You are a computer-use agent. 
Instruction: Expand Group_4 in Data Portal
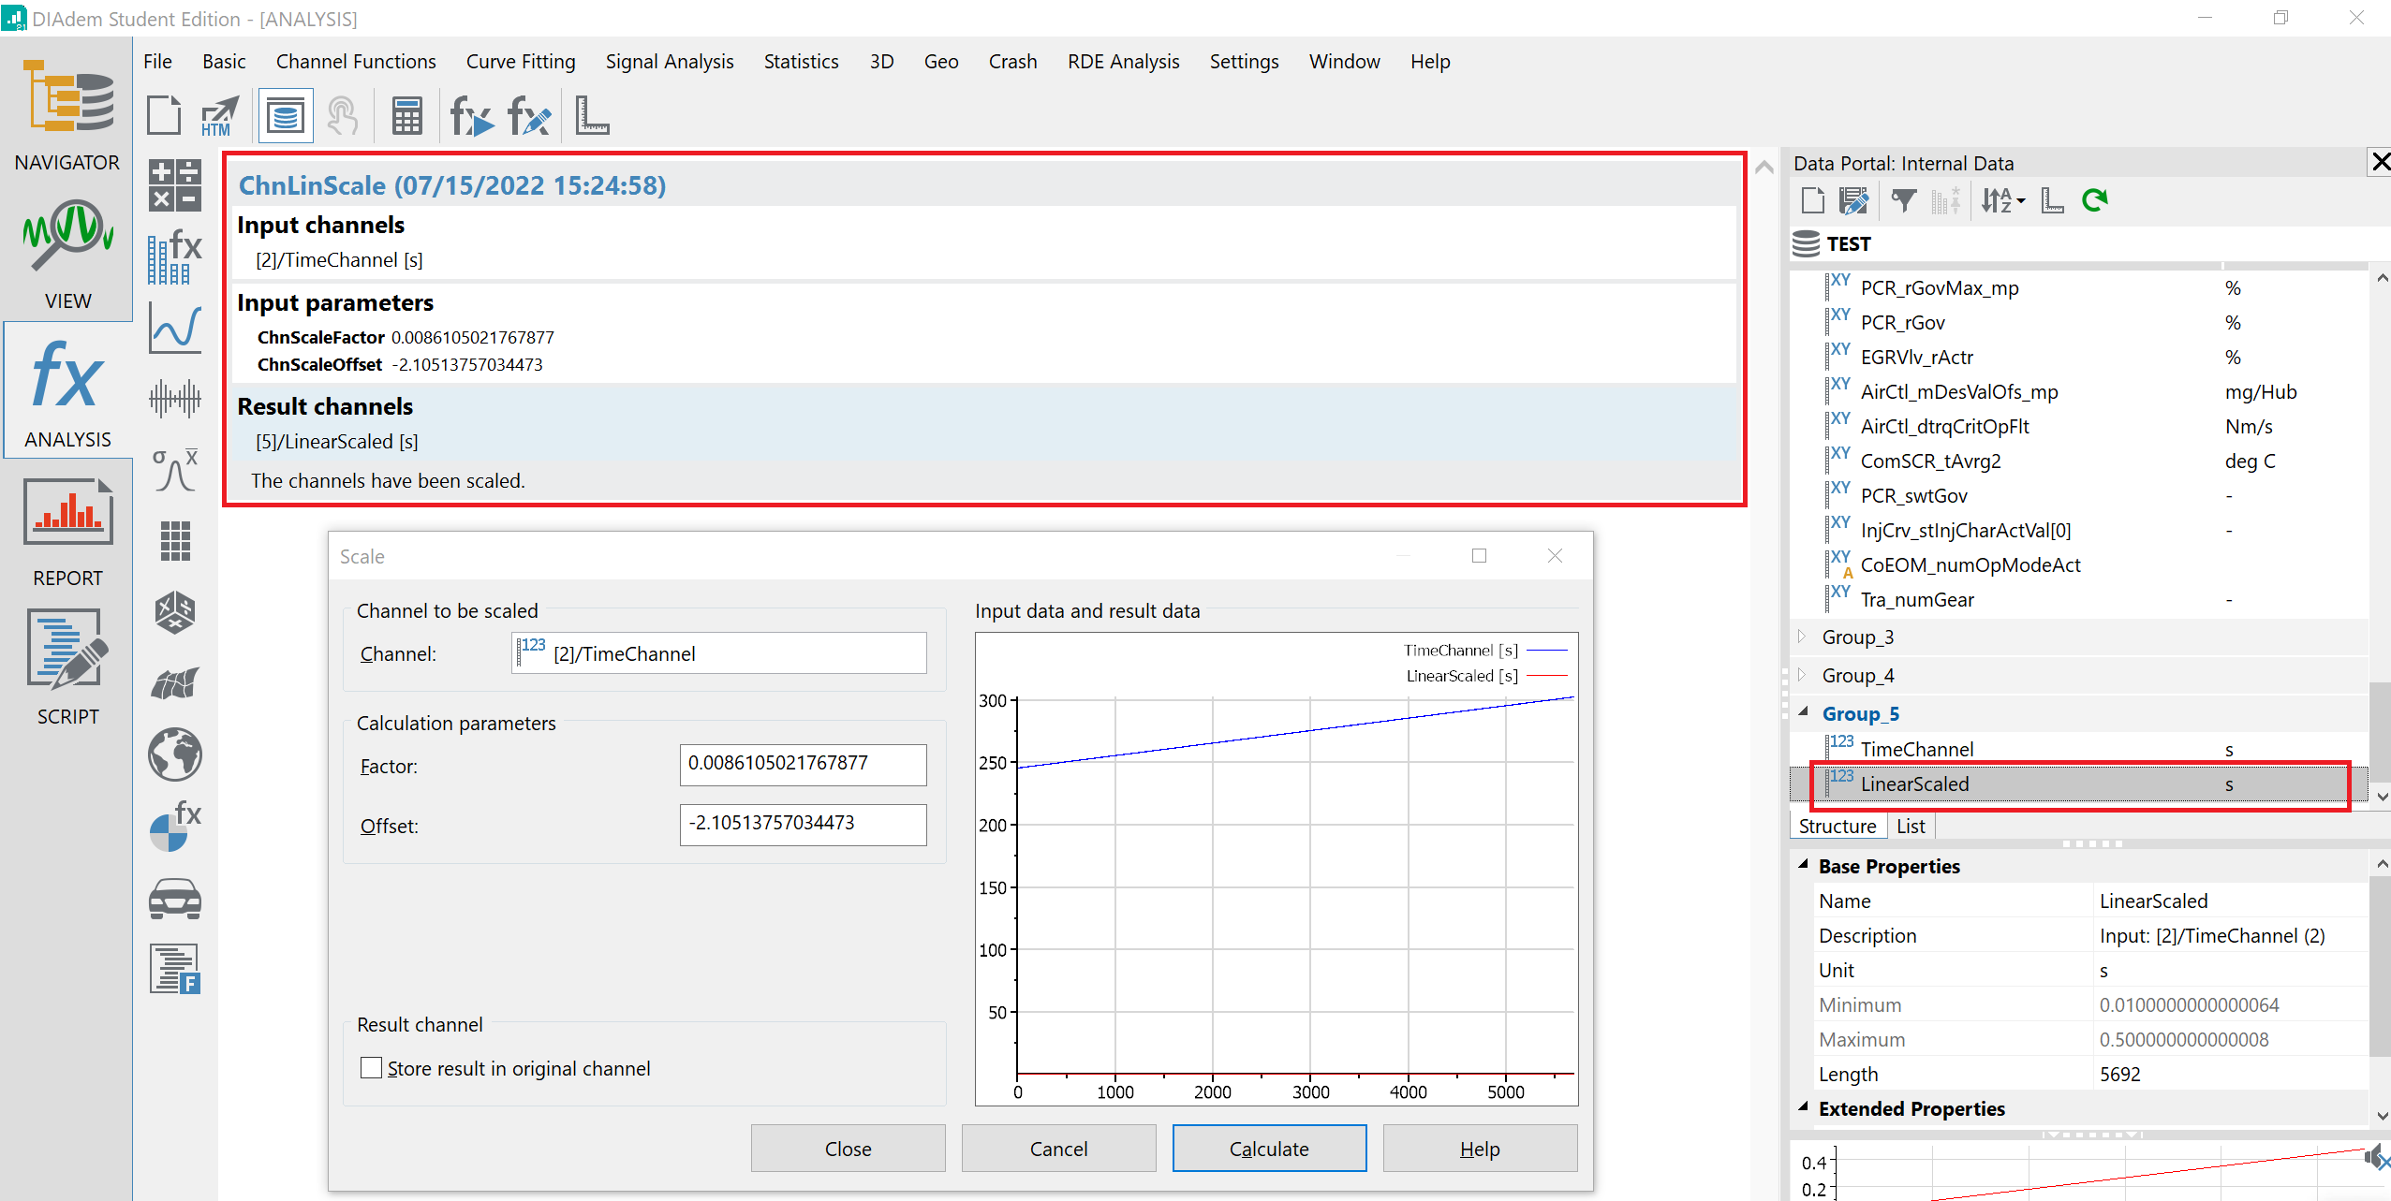(x=1801, y=675)
